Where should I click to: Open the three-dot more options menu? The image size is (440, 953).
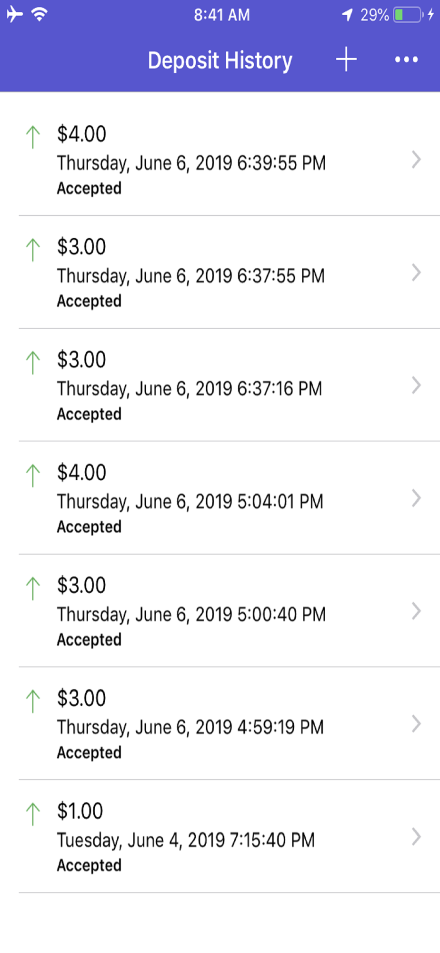tap(406, 60)
